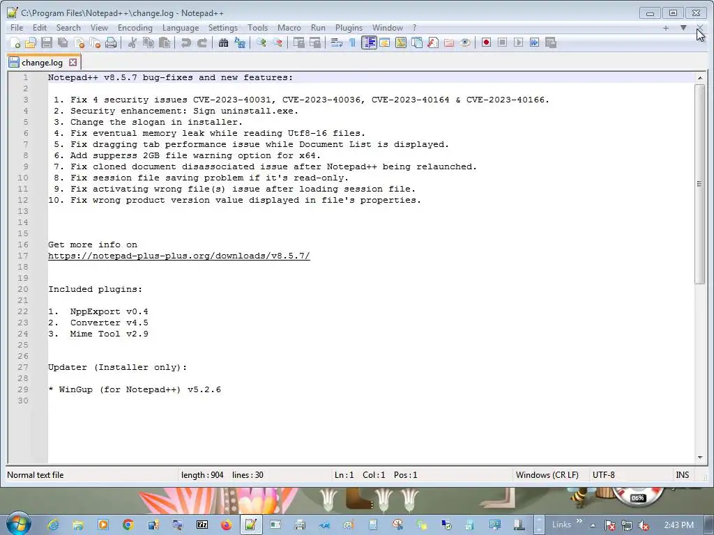Open Replace dialog from toolbar

click(240, 42)
